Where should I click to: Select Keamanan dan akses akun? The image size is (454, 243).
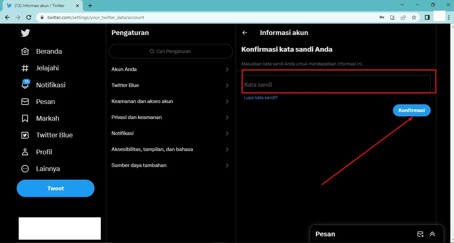[171, 101]
